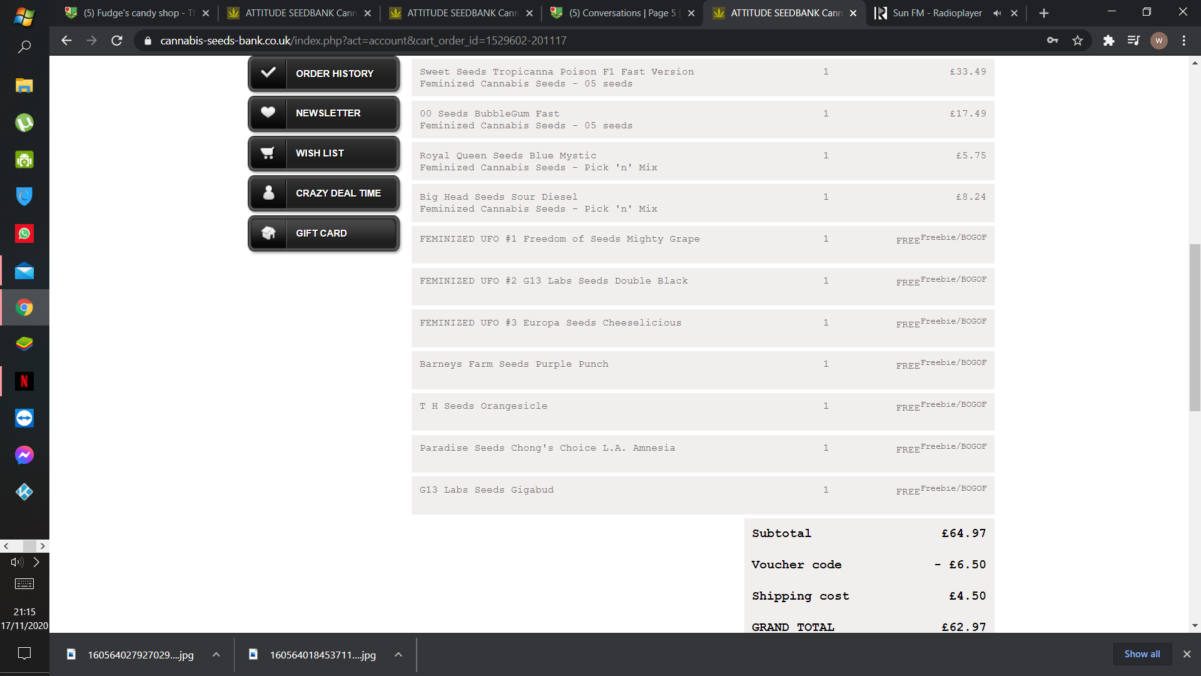Launch Netflix from the taskbar
Image resolution: width=1201 pixels, height=676 pixels.
point(24,381)
